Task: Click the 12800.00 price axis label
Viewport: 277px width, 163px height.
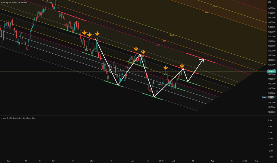Action: point(272,55)
